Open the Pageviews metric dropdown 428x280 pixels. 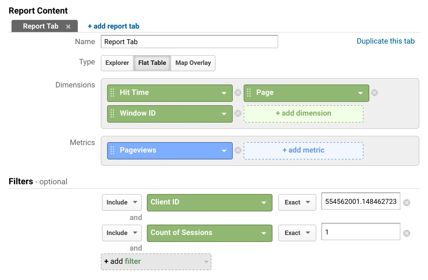click(x=224, y=151)
